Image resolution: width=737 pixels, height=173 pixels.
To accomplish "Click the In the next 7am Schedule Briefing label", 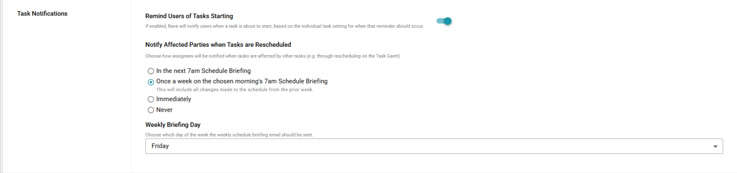I will [x=204, y=71].
